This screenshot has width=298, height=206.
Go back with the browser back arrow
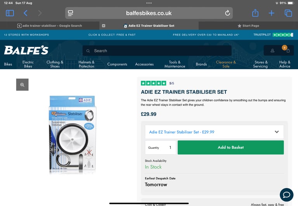coord(26,13)
